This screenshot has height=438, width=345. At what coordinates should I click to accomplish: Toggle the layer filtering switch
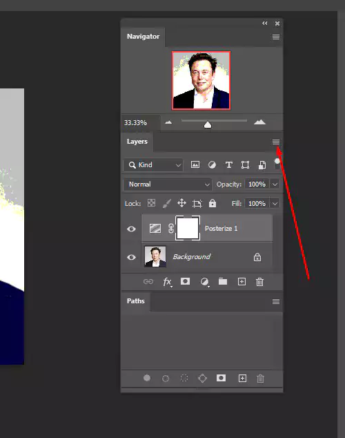coord(277,164)
